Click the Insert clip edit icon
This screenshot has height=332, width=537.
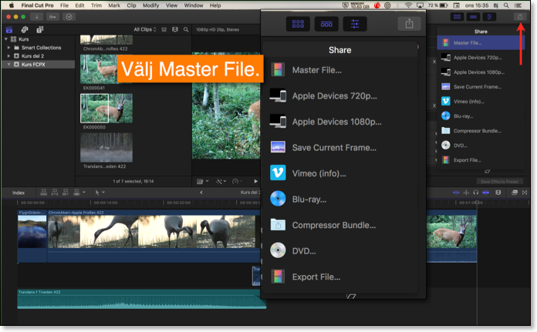[55, 193]
